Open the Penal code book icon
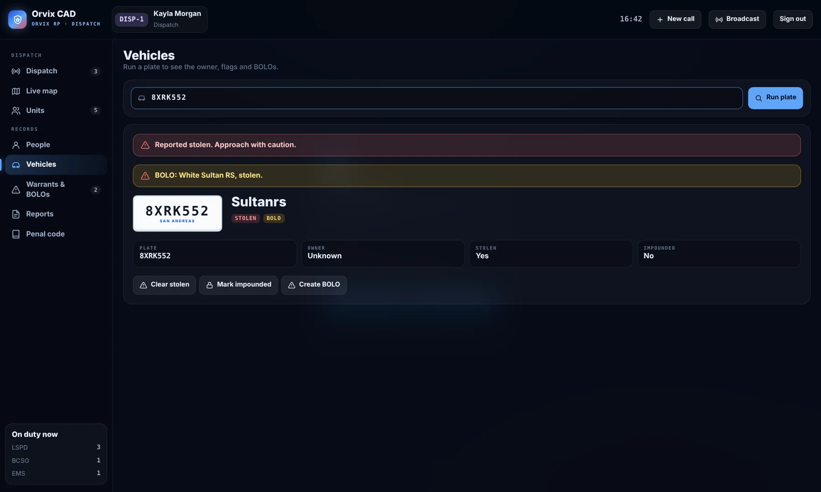 [16, 234]
